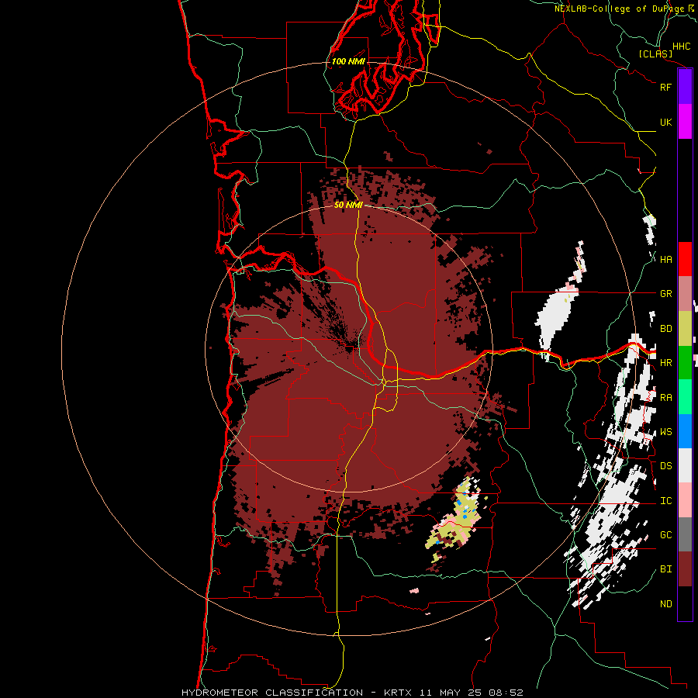Click the NEXLAB-College of DuPage credit
This screenshot has height=698, width=698.
625,9
